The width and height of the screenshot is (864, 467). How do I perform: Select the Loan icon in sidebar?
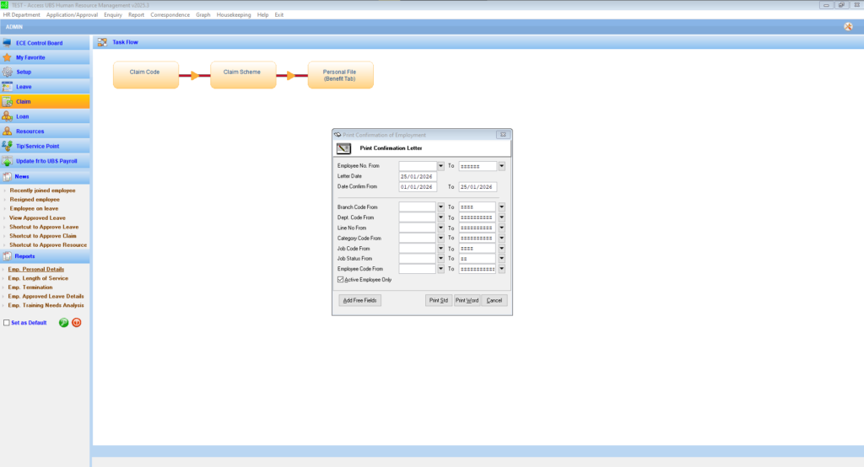tap(8, 116)
